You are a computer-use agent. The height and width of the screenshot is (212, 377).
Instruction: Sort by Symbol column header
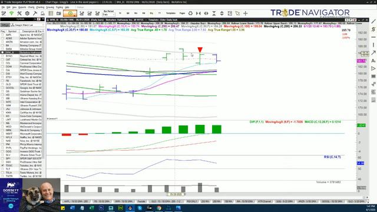pyautogui.click(x=12, y=31)
